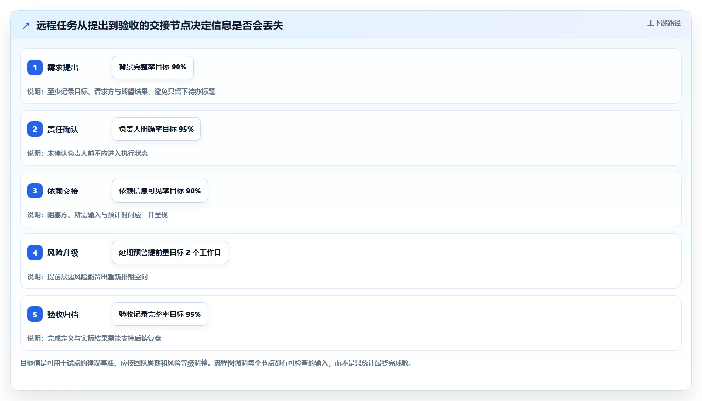Click the footer note starting with 目标值是可用于试点
This screenshot has width=702, height=401.
click(x=216, y=363)
